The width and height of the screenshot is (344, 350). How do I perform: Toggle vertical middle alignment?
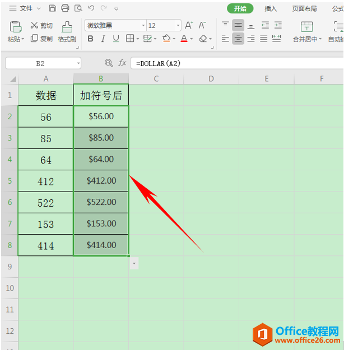238,25
